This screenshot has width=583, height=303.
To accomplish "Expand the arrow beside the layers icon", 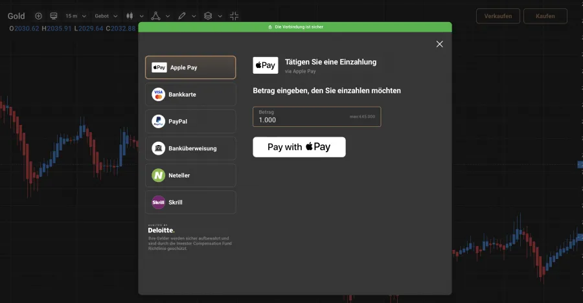I will coord(220,16).
